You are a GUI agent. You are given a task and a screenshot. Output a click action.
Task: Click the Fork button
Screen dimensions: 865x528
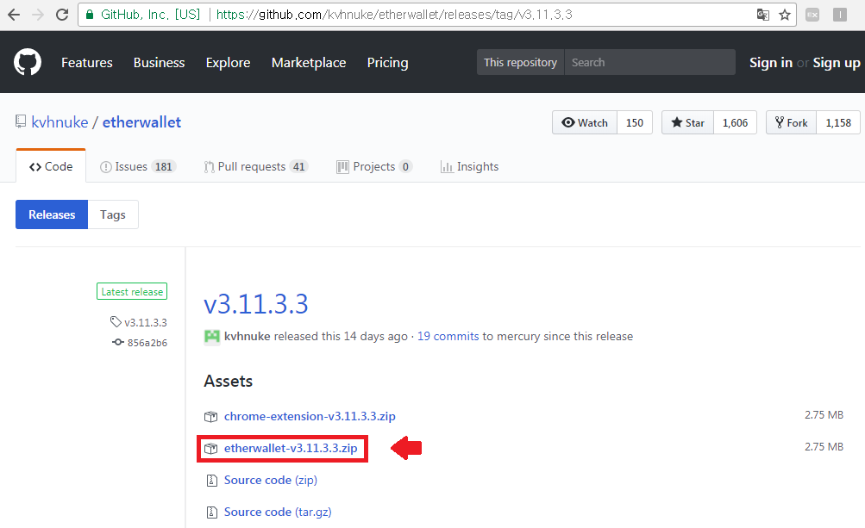tap(791, 122)
